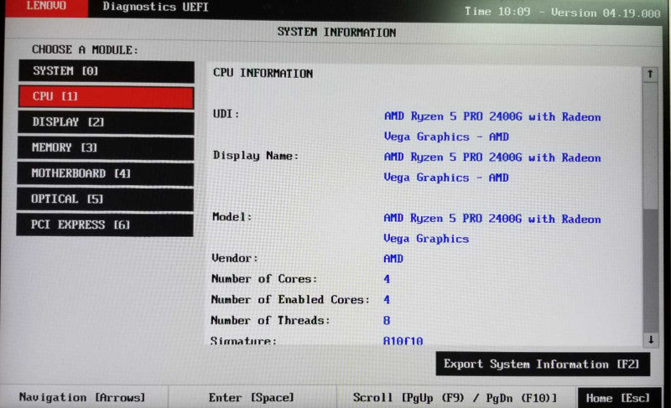Click Model value Vega Graphics line
Viewport: 671px width, 408px height.
426,239
